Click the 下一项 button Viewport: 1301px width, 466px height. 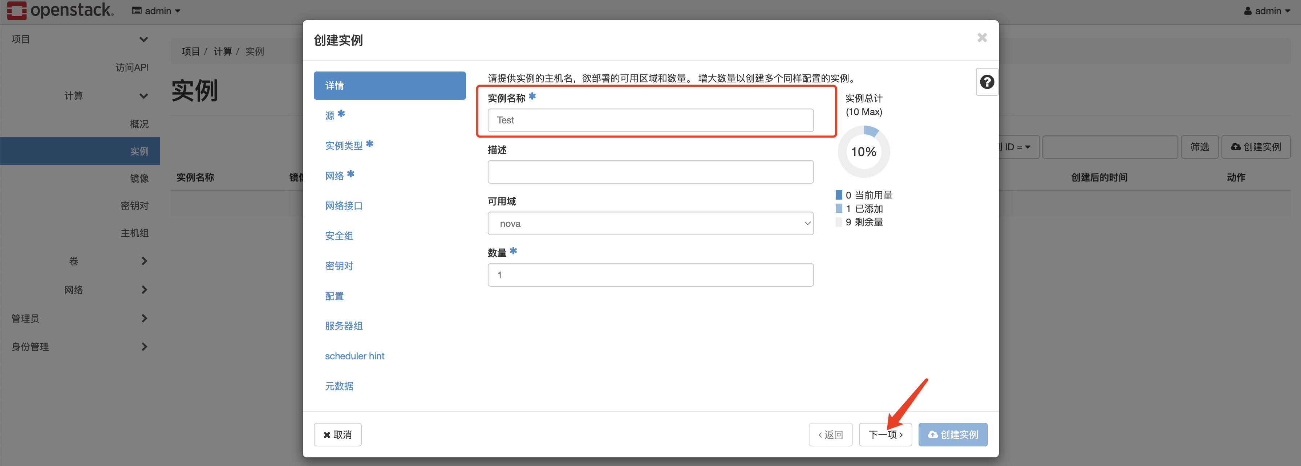[885, 434]
